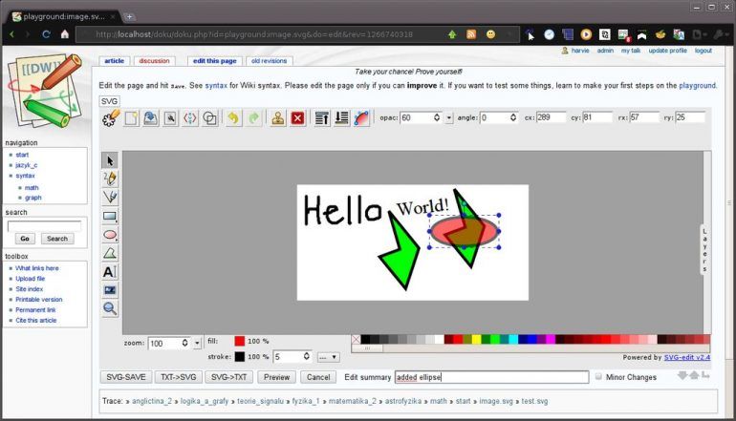Image resolution: width=736 pixels, height=421 pixels.
Task: Click the Convert to path icon
Action: pos(361,118)
